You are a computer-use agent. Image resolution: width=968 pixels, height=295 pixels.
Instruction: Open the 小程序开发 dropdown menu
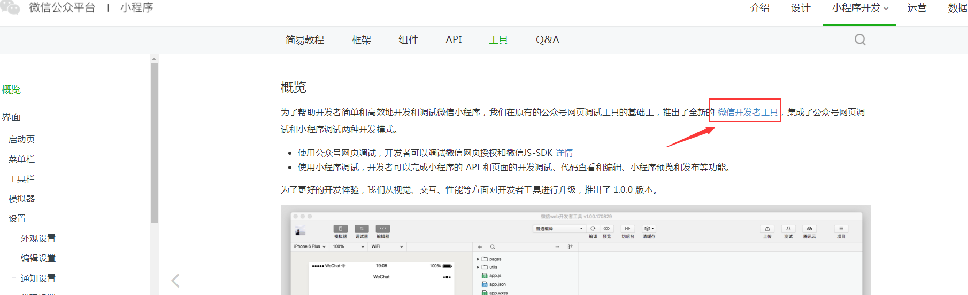(859, 8)
